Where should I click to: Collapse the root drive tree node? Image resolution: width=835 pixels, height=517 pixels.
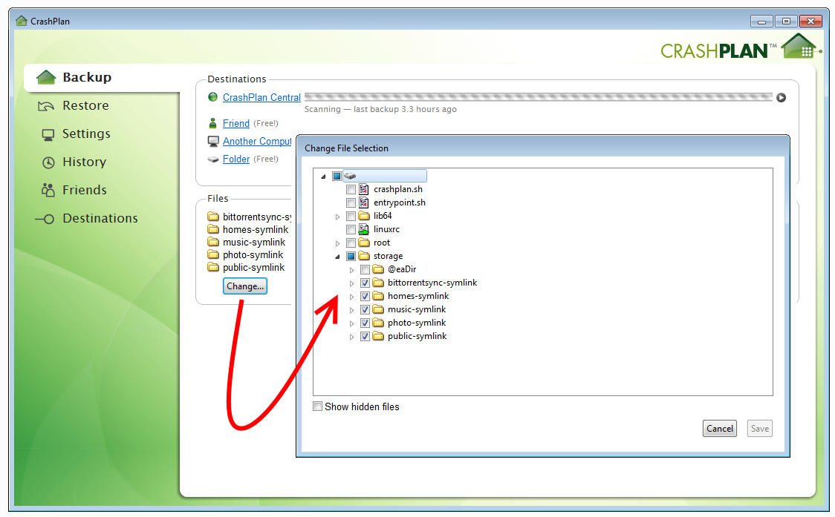click(x=323, y=177)
